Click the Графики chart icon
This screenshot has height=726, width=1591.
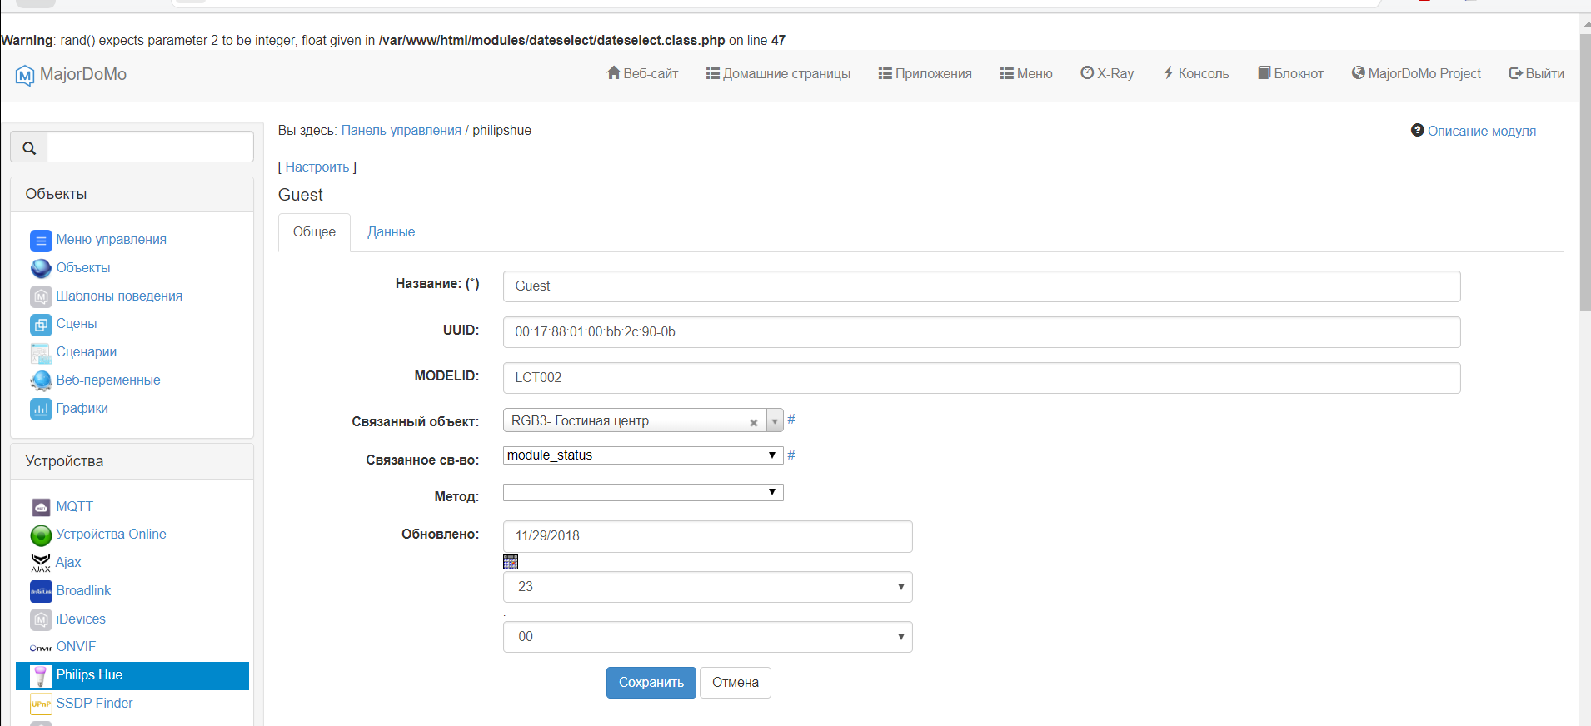click(41, 409)
